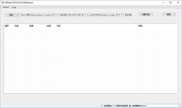
Task: Click the 时间 column header
Action: (x=49, y=26)
